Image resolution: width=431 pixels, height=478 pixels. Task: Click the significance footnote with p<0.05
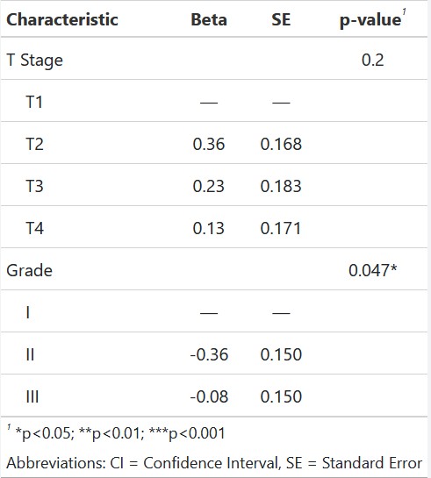click(x=116, y=433)
